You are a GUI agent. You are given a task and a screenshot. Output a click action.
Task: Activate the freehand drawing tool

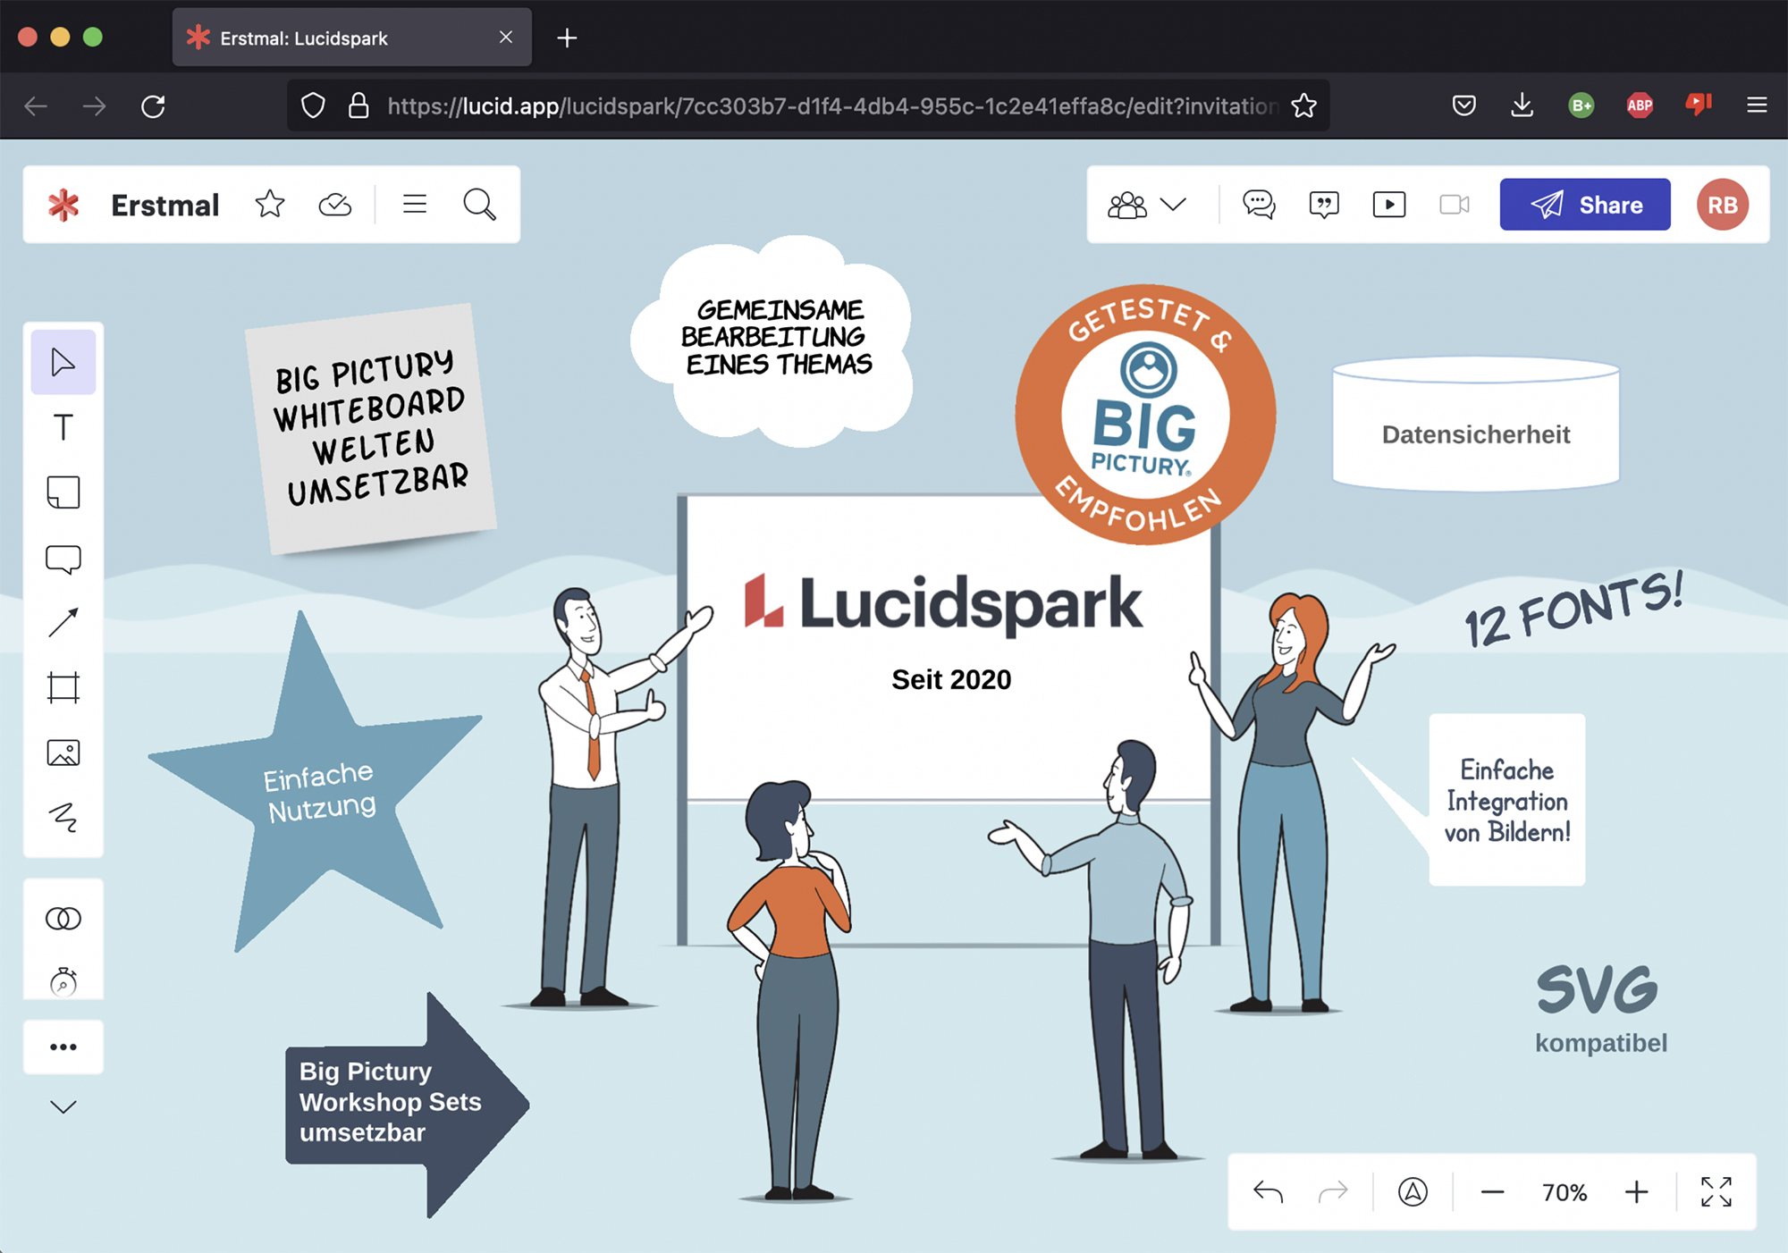point(63,817)
